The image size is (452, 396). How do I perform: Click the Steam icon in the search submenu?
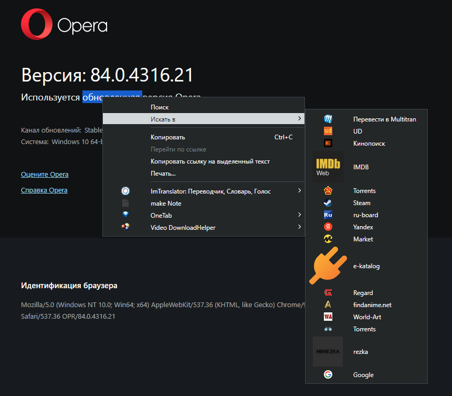[328, 203]
